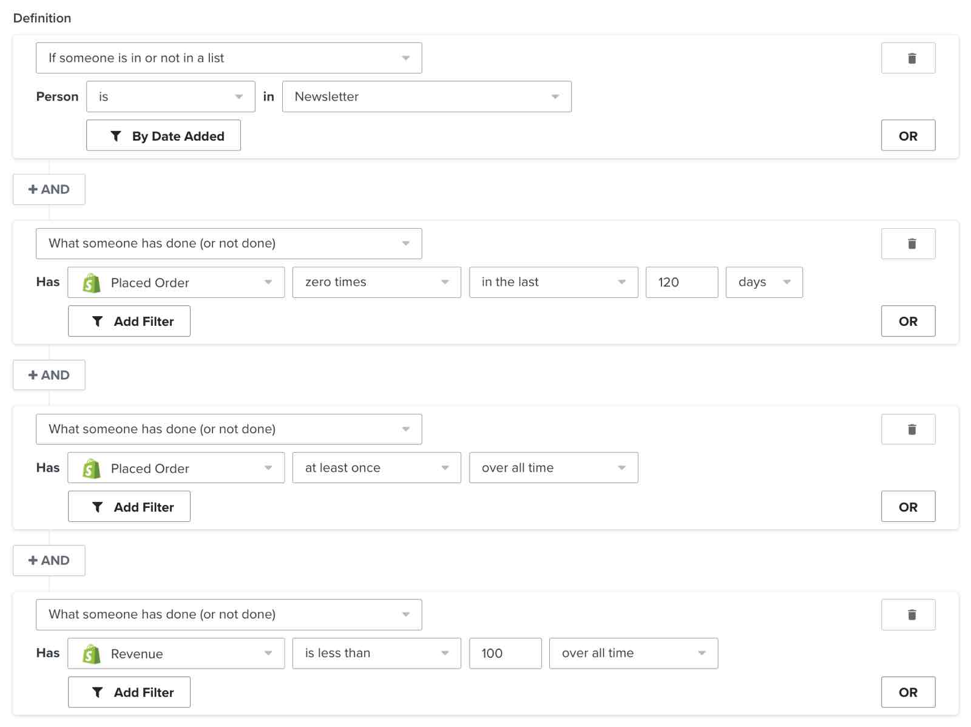Click the 120 days input field
Viewport: 971px width, 727px height.
point(682,282)
